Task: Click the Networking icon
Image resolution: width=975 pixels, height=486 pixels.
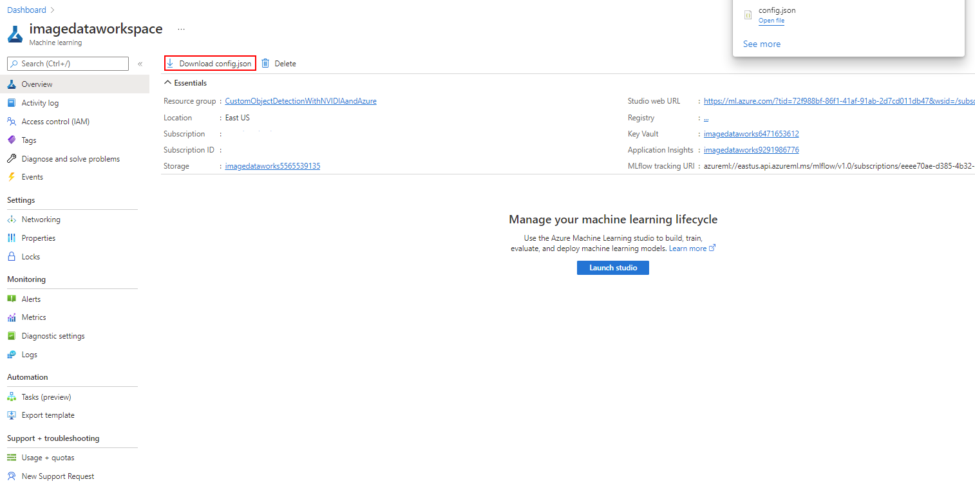Action: tap(11, 220)
